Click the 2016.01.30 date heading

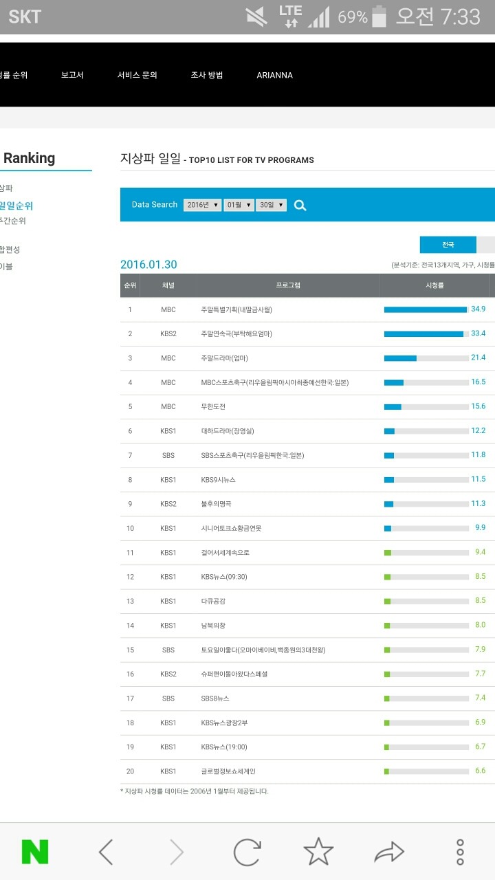(x=148, y=265)
